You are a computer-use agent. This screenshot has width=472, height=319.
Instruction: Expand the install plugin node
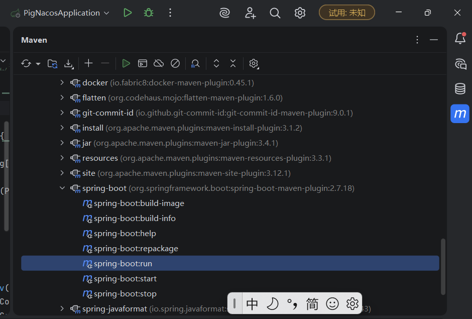pyautogui.click(x=62, y=128)
